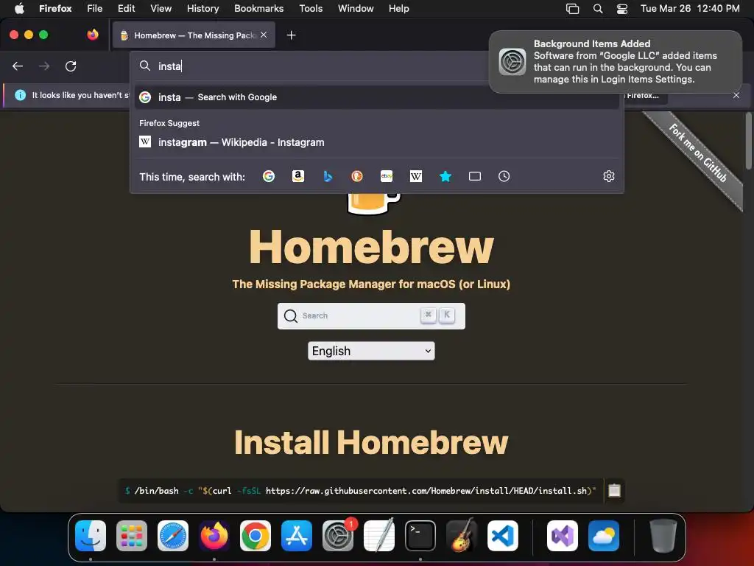Open the Tools menu
The image size is (754, 566).
coord(311,8)
